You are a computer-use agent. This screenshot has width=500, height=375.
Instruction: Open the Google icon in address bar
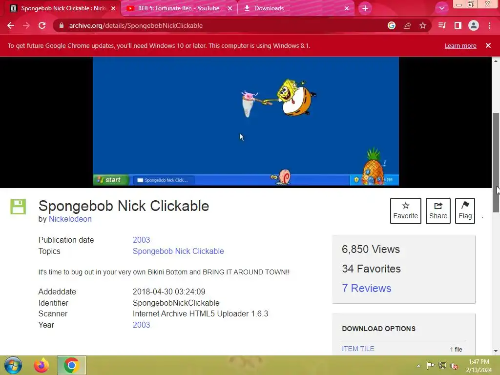coord(392,25)
